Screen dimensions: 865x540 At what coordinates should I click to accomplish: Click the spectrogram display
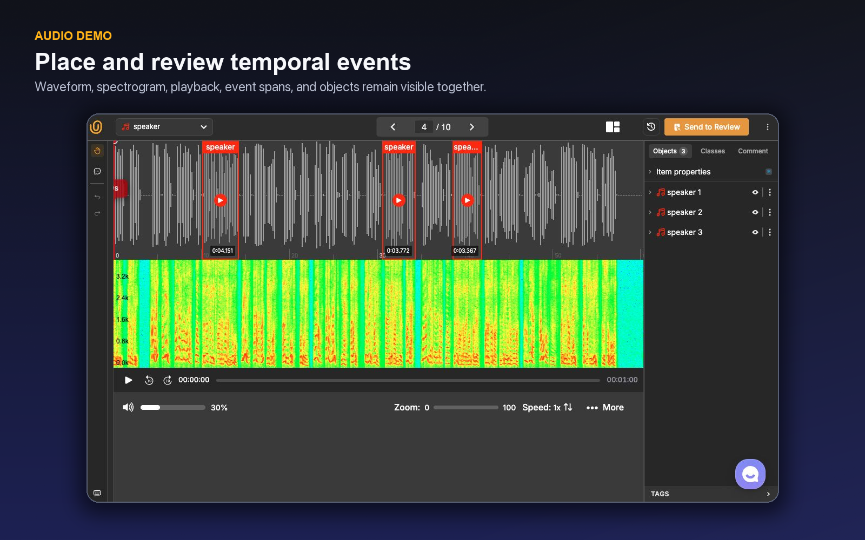[378, 314]
